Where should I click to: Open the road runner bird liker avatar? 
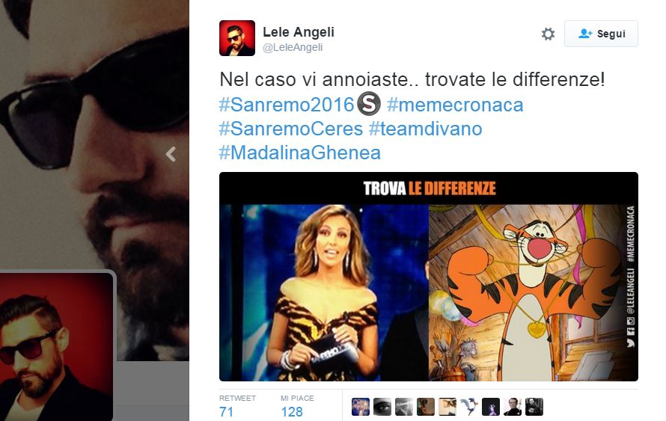tap(469, 407)
